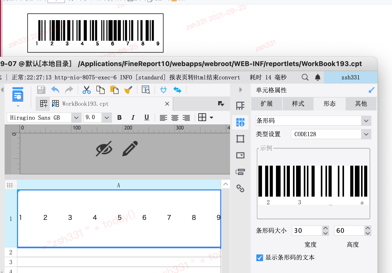Switch to the 扩展 tab

click(267, 104)
